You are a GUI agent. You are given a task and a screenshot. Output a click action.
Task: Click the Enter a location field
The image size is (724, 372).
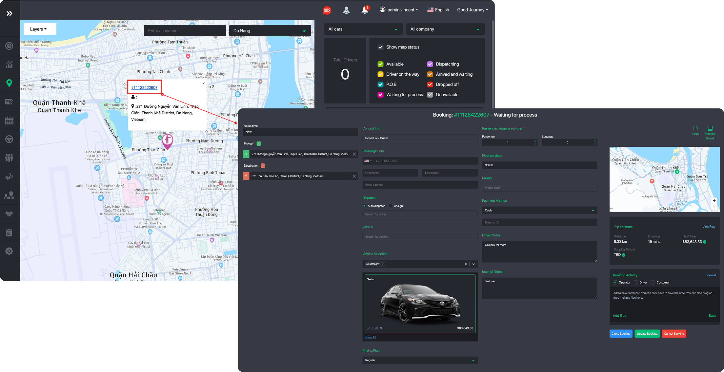tap(185, 31)
